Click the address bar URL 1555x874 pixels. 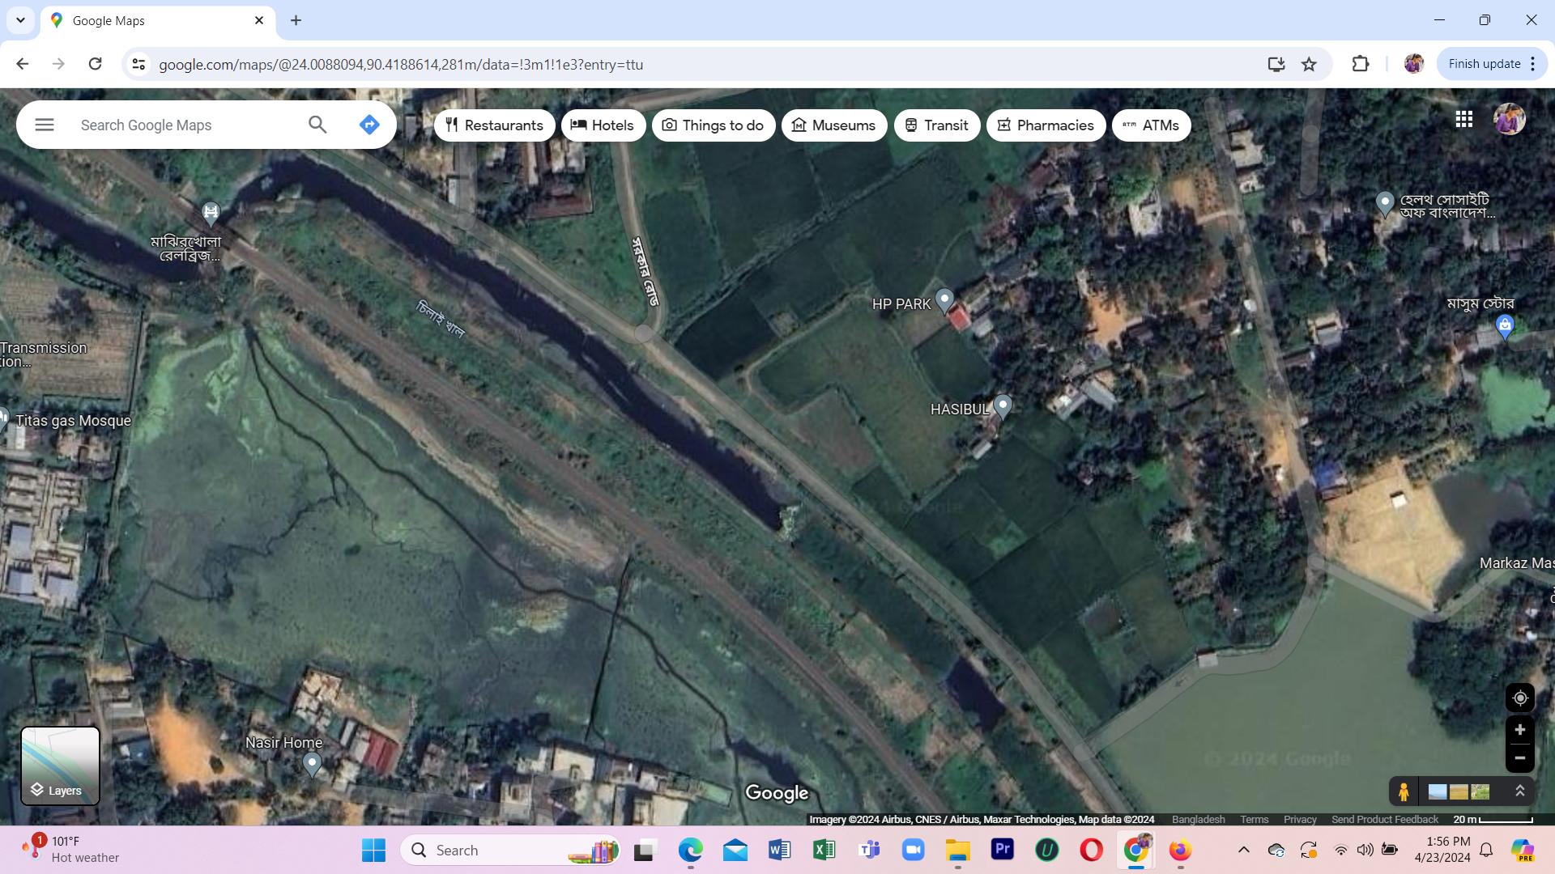tap(401, 65)
